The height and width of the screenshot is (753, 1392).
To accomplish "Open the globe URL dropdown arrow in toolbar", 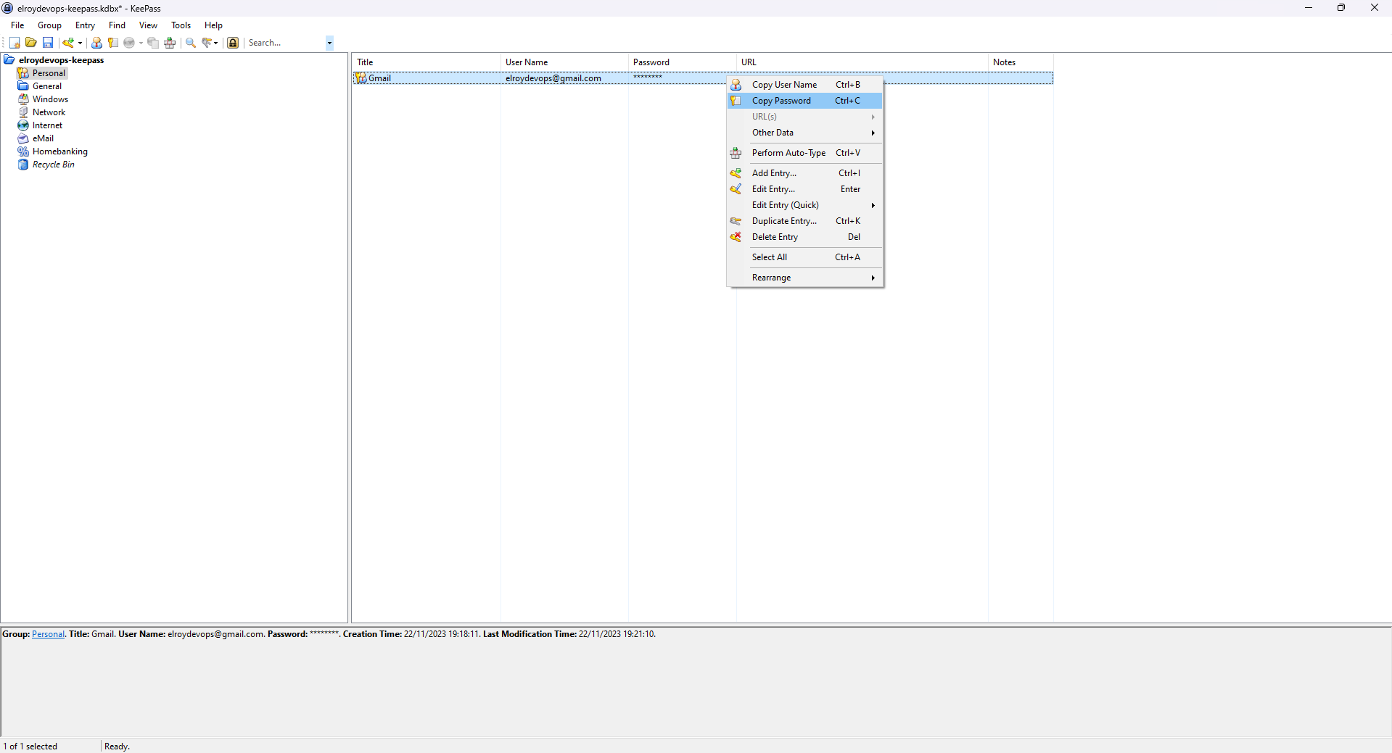I will pos(141,43).
